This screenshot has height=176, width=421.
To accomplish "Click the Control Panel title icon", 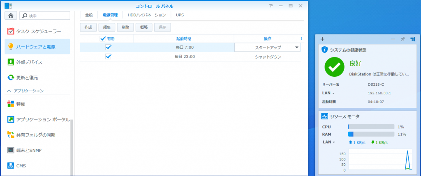I will tap(8, 6).
